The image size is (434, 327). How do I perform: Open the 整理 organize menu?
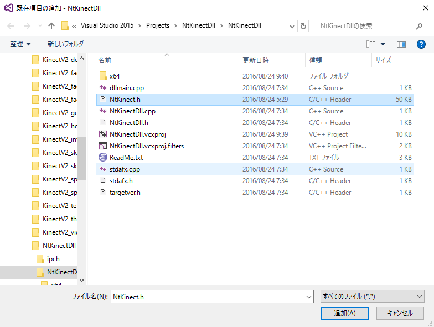(20, 44)
